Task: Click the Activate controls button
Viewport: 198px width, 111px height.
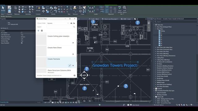Action: tap(38, 9)
